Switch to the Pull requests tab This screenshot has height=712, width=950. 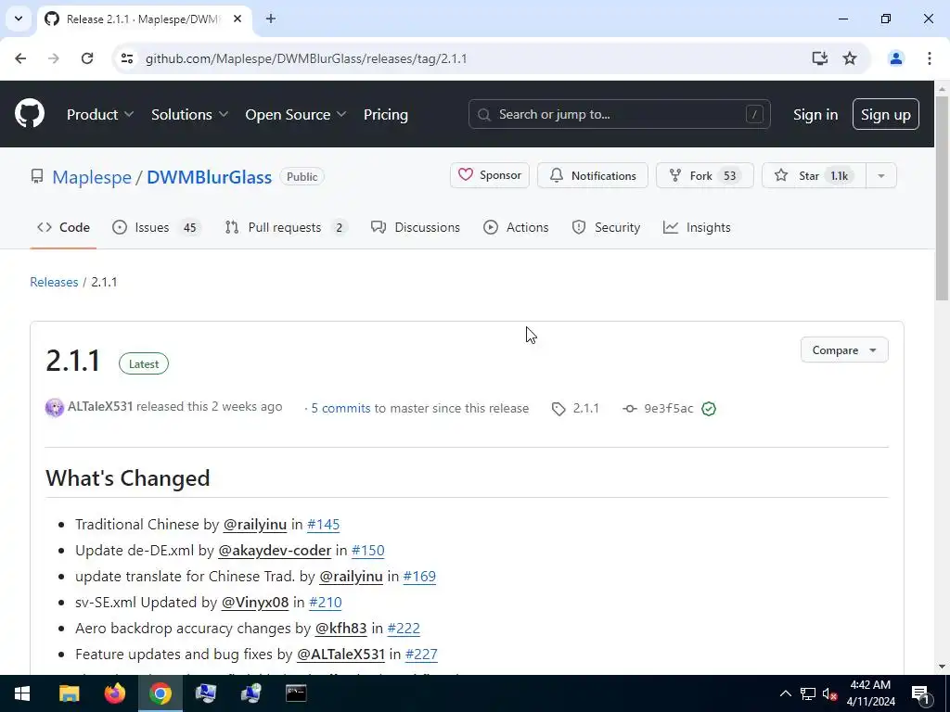point(286,227)
